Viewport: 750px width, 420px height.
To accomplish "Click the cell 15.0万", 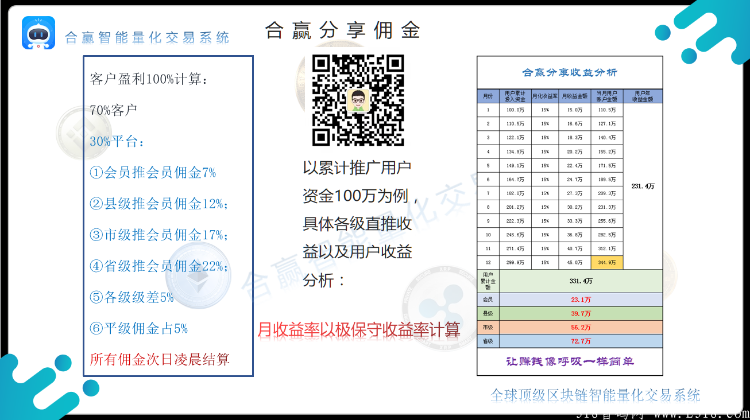I will pos(575,110).
